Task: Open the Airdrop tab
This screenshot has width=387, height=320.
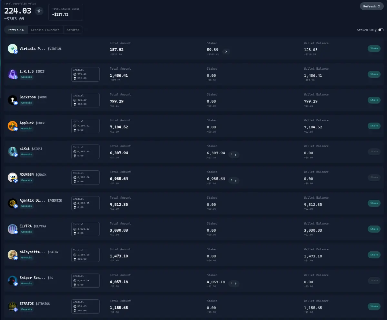Action: tap(73, 30)
